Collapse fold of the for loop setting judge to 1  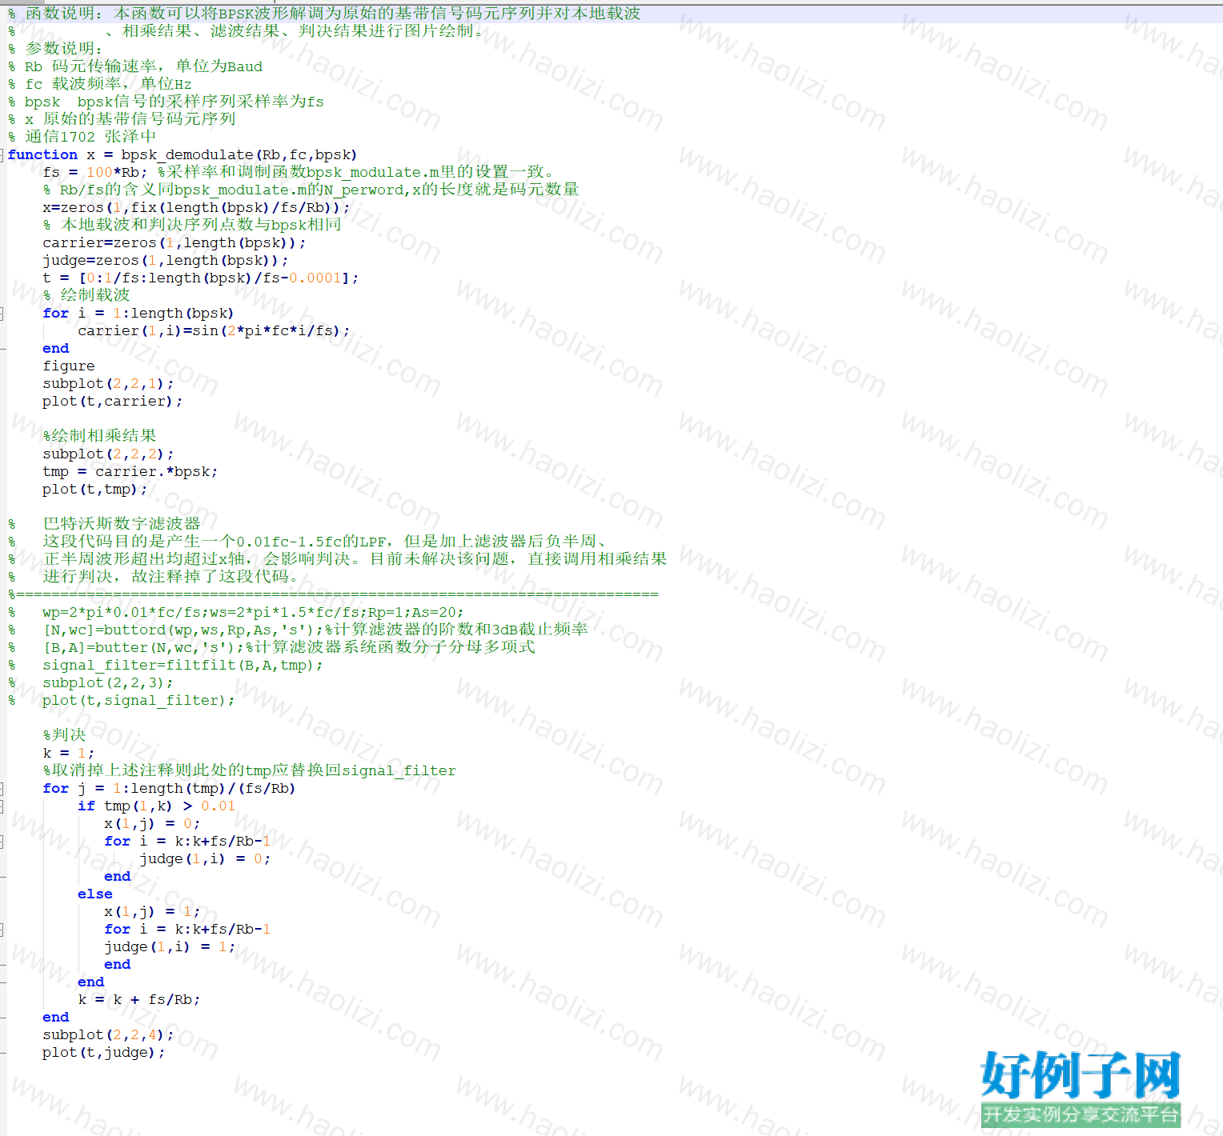[2, 929]
